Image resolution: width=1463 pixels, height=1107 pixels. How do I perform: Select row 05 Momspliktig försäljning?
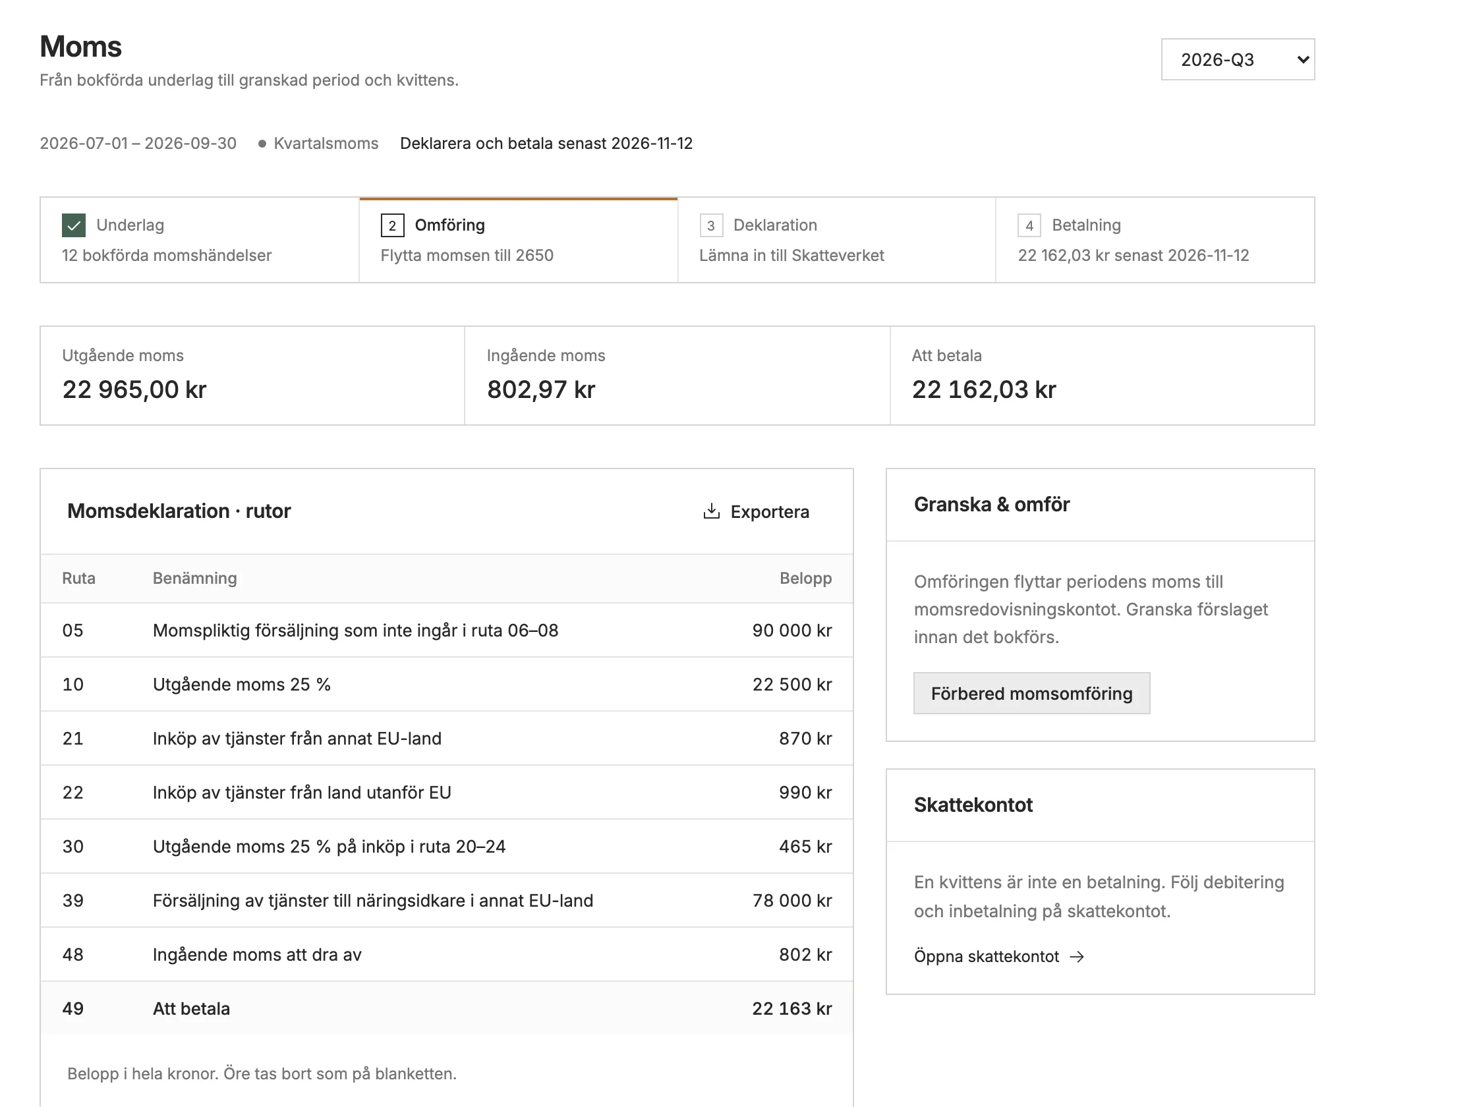click(x=447, y=630)
